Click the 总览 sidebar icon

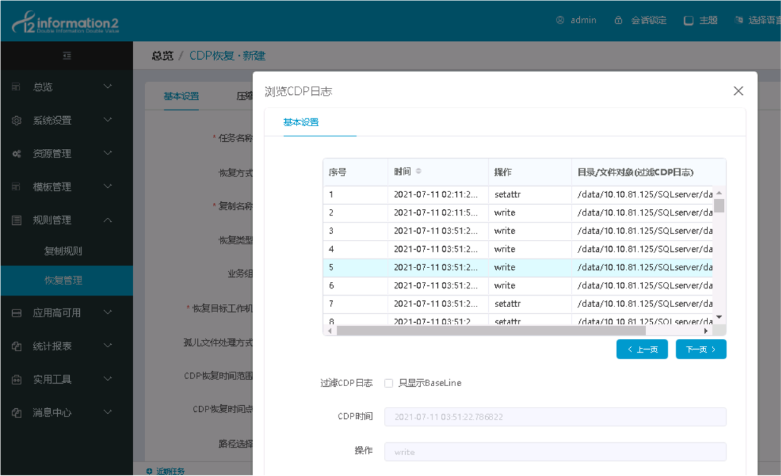pyautogui.click(x=17, y=87)
